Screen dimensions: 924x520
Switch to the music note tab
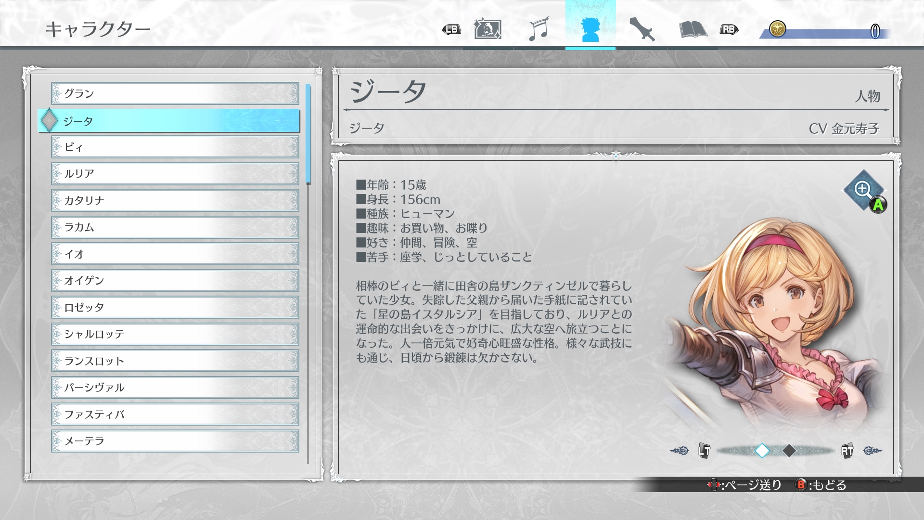(x=539, y=29)
